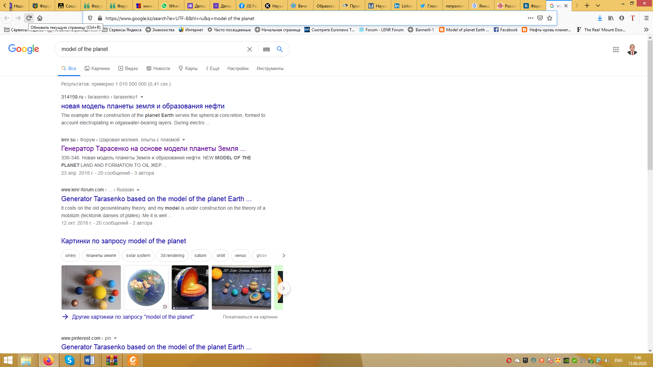Expand the lenr.su result dropdown arrow
Screen dimensions: 653x367
point(184,140)
